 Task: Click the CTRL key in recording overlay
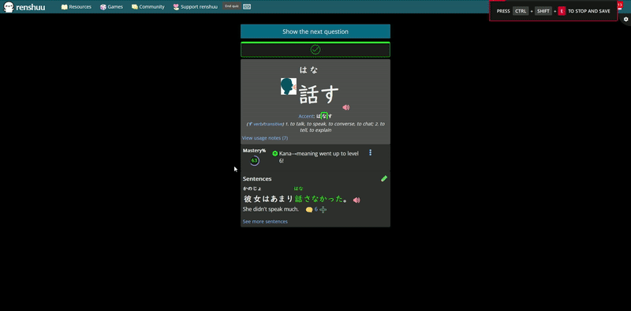coord(521,11)
